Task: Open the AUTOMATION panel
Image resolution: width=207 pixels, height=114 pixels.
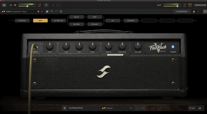Action: pos(182,12)
